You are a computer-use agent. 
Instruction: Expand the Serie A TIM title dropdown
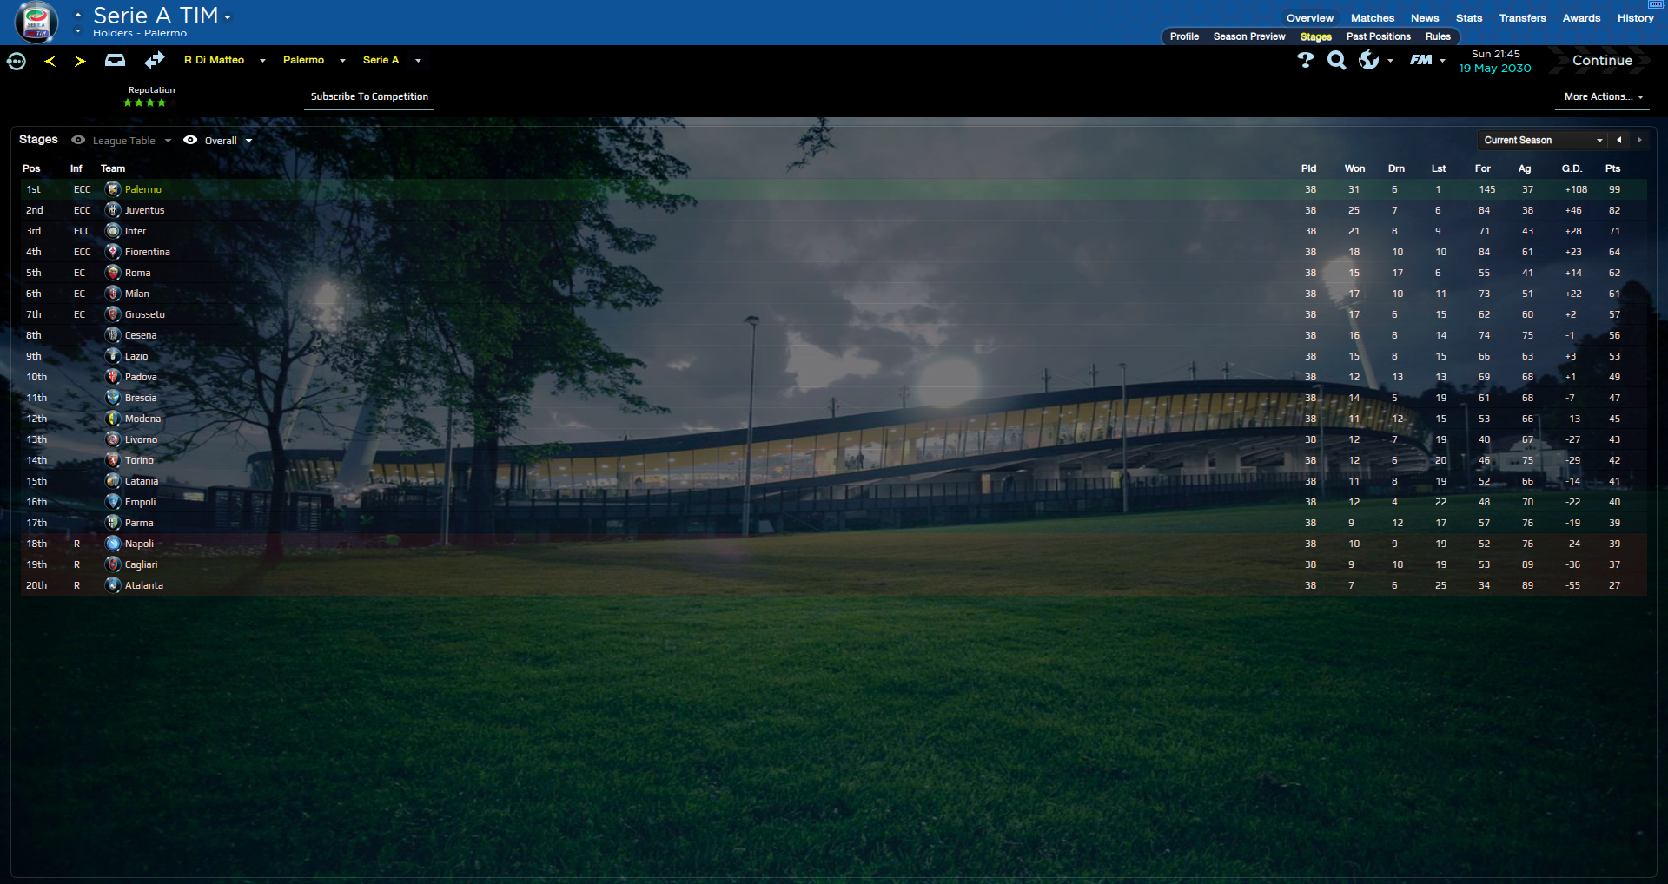[228, 17]
